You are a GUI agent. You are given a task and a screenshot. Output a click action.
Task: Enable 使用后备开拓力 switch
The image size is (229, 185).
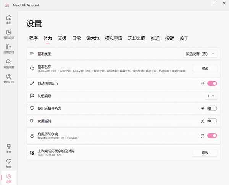tap(212, 108)
